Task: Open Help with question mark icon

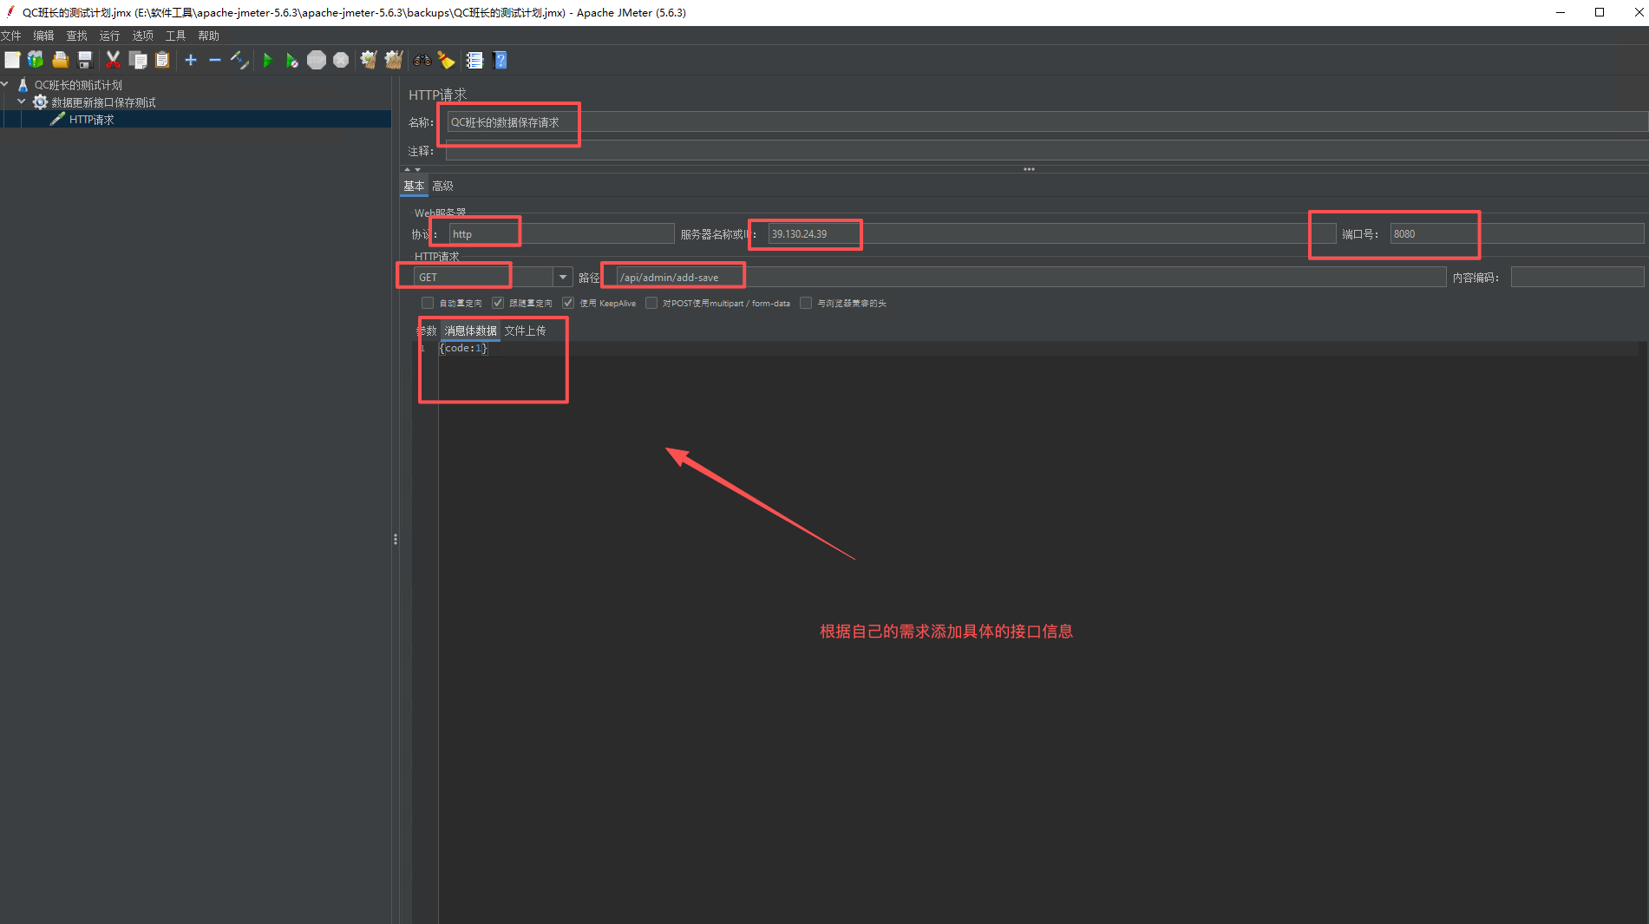Action: [x=500, y=60]
